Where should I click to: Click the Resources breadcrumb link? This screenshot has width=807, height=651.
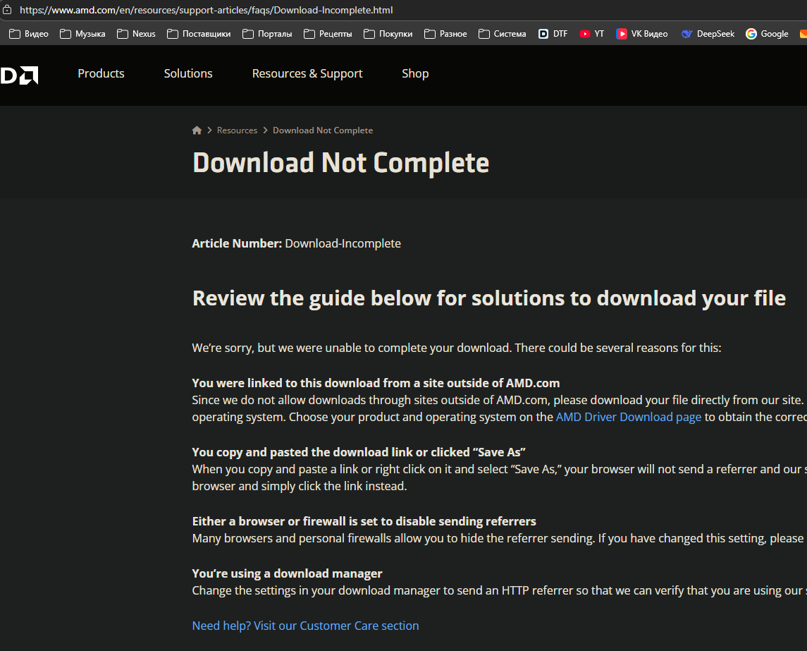click(237, 130)
